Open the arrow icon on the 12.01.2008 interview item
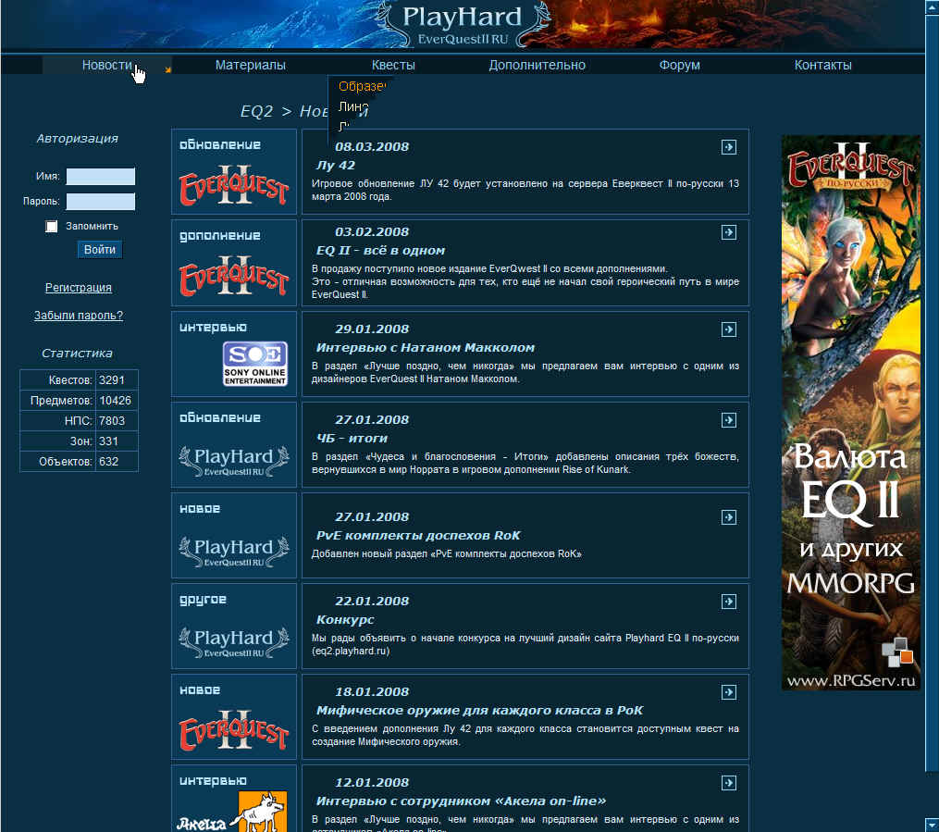939x832 pixels. [x=729, y=782]
